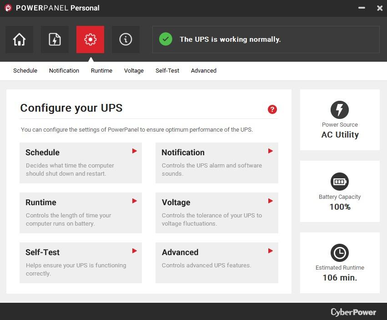
Task: Switch to the Self-Test tab
Action: click(167, 71)
